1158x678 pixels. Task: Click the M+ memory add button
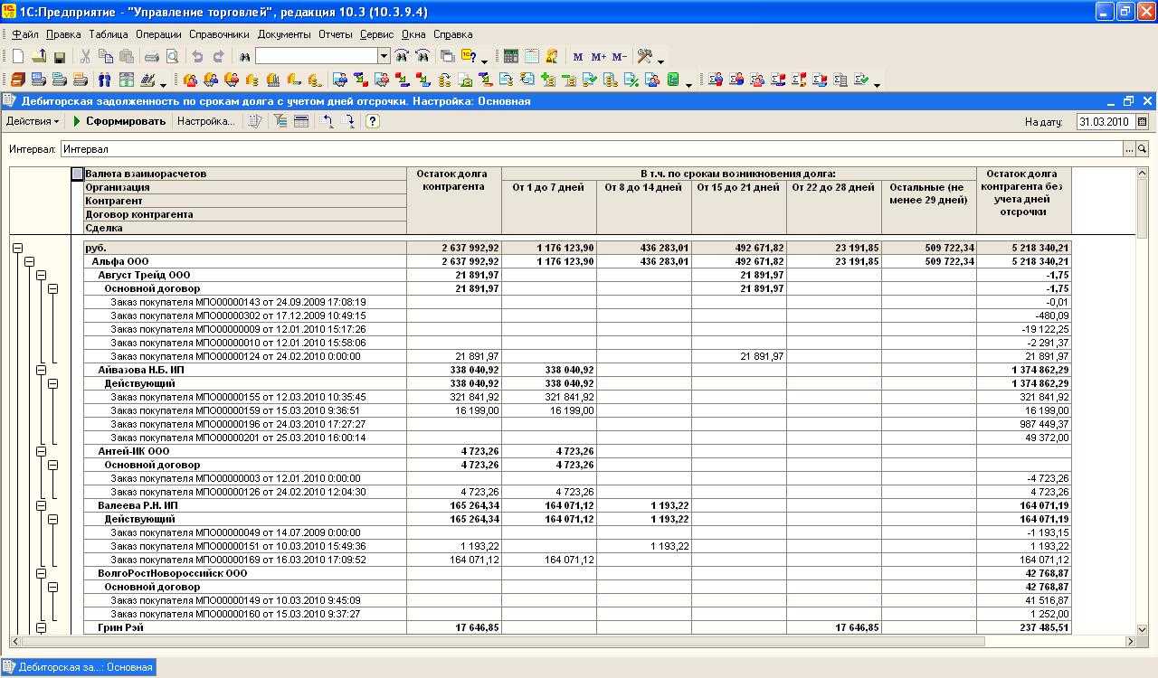[598, 56]
